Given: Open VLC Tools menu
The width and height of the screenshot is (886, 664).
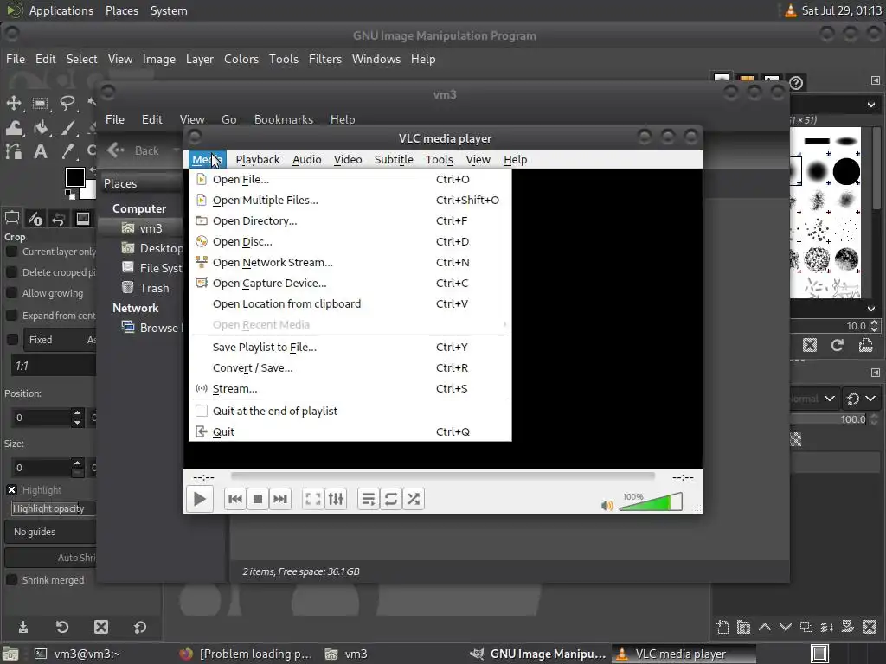Looking at the screenshot, I should pos(439,160).
